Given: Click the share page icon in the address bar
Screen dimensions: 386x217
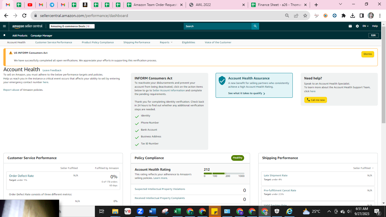Looking at the screenshot, I should point(296,16).
